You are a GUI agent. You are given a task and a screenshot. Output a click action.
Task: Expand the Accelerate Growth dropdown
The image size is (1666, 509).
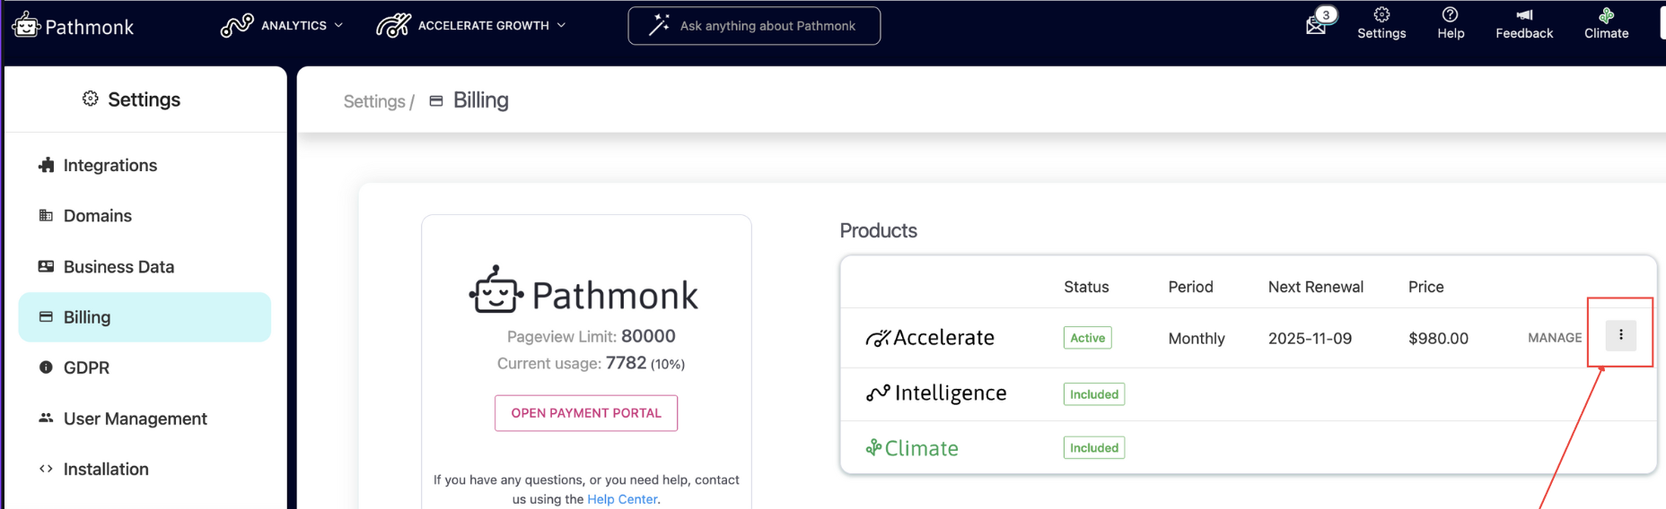point(471,25)
